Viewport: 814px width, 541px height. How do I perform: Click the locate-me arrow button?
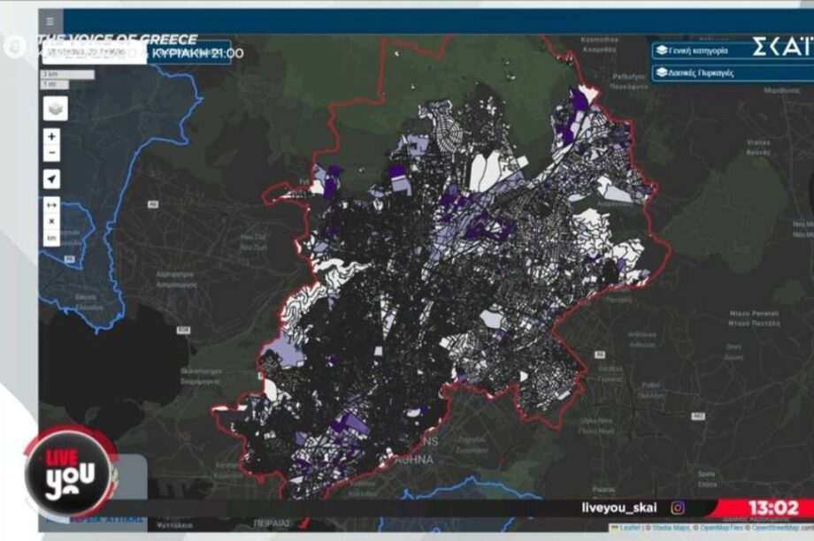(52, 179)
